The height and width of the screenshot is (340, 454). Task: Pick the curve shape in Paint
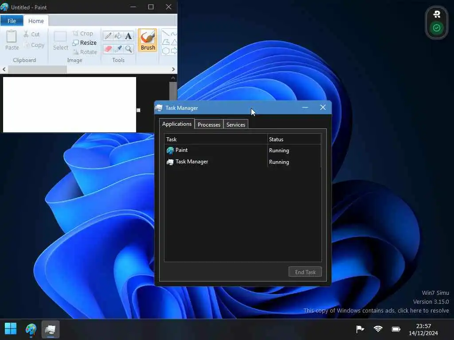click(x=174, y=34)
